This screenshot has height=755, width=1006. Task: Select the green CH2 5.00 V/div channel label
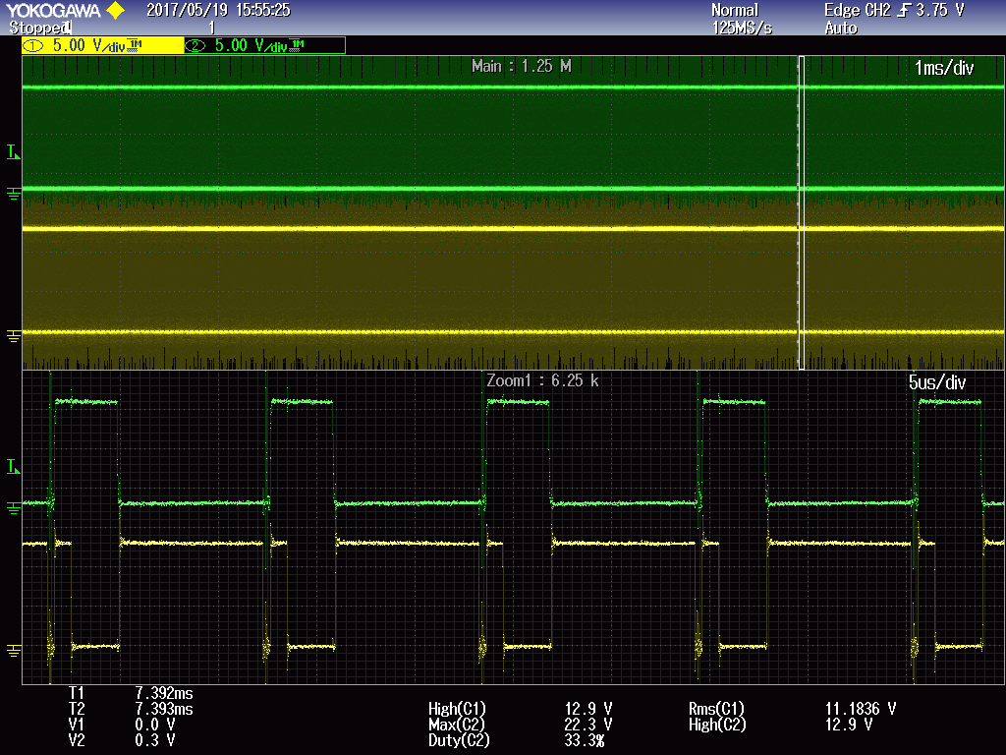[x=264, y=45]
